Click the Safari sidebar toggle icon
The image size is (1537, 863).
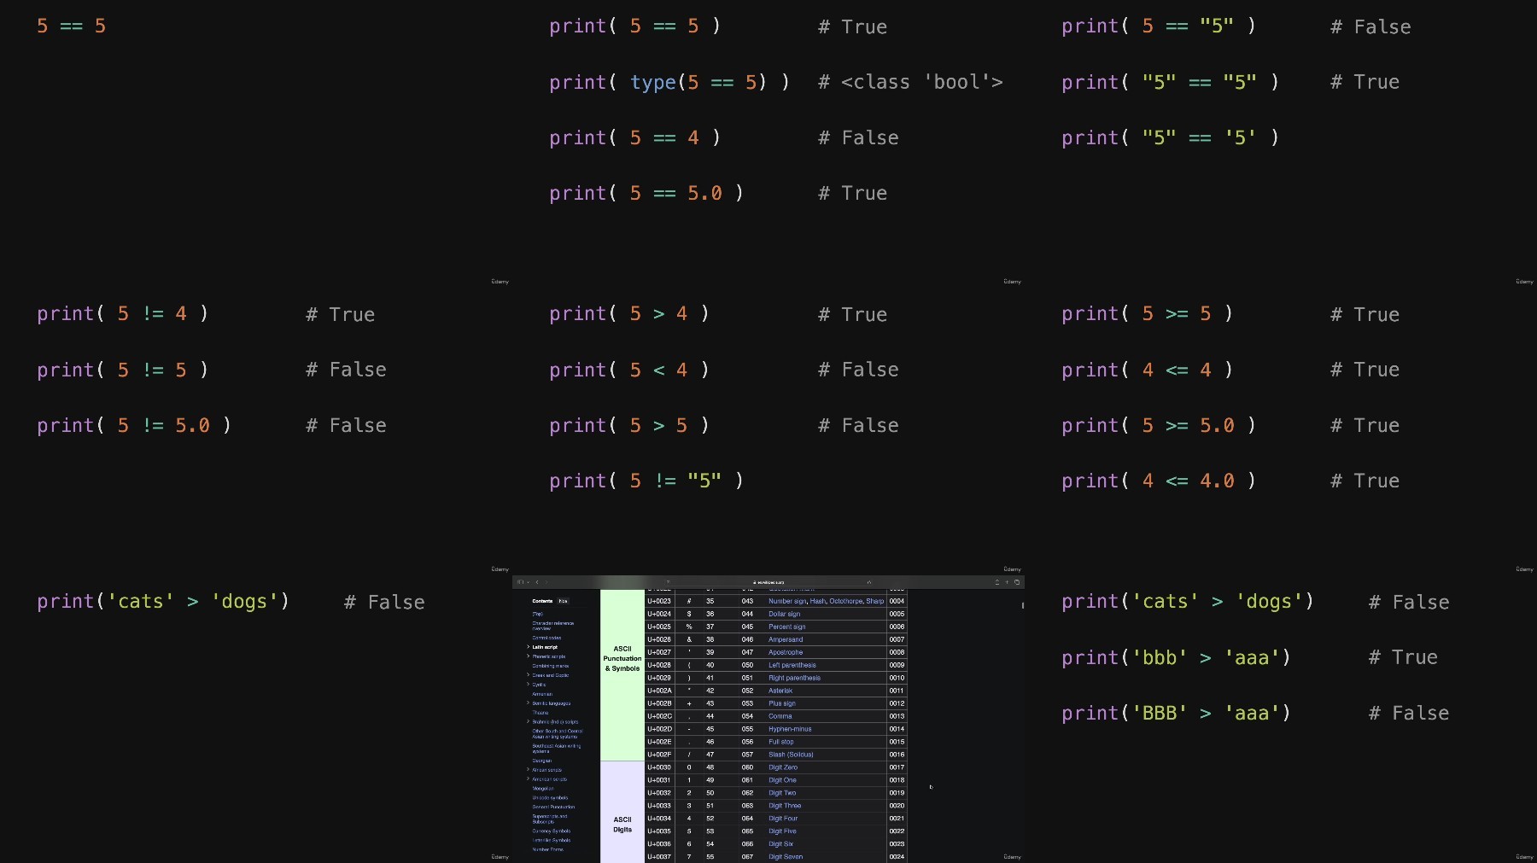[x=520, y=582]
